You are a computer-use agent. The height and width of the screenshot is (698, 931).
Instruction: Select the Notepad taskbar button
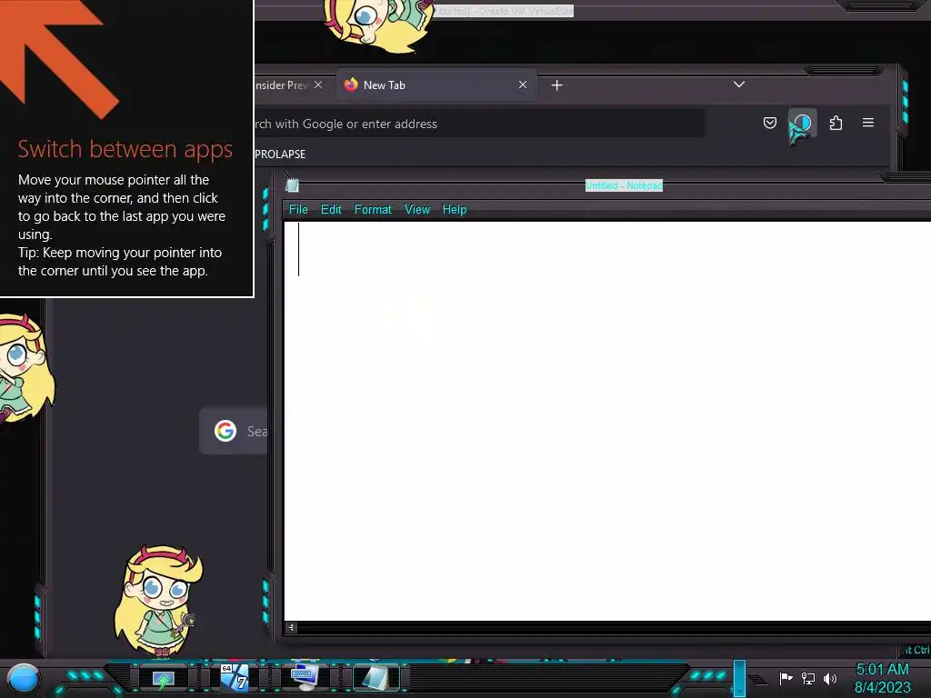coord(376,678)
